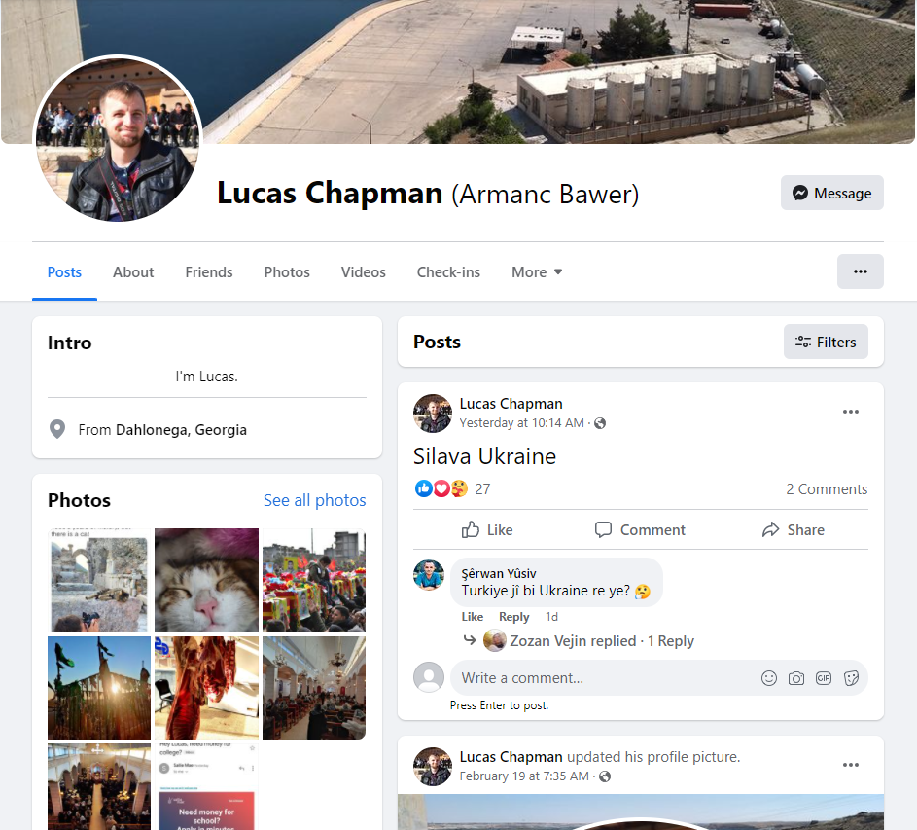Open the church interior with chandelier photo
The height and width of the screenshot is (830, 917).
pos(314,688)
